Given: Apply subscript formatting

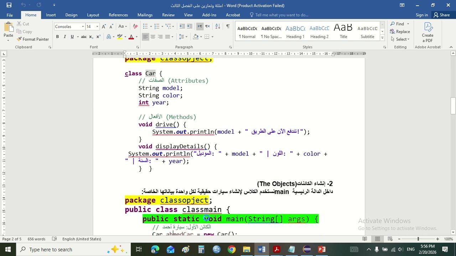Looking at the screenshot, I should (x=91, y=37).
